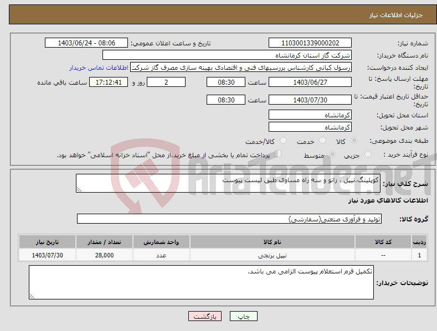Screen dimensions: 437x331
Task: Click the واحد شمارش column header
Action: pos(161,242)
